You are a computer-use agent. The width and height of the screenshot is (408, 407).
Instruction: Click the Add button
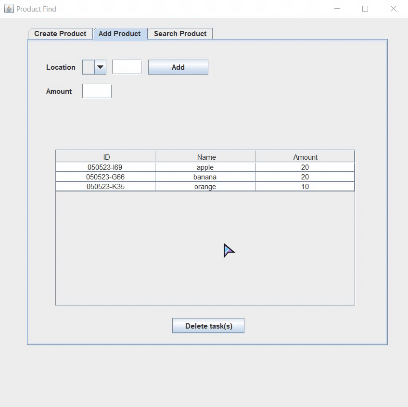[x=178, y=67]
